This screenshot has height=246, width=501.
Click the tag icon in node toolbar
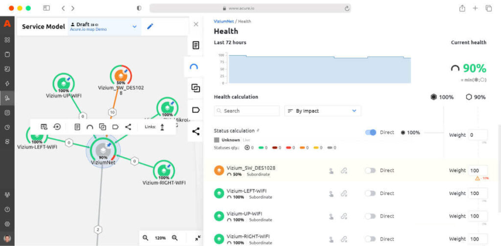point(115,127)
